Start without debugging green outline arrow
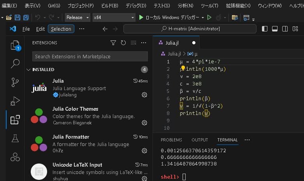The width and height of the screenshot is (304, 181). pos(209,17)
